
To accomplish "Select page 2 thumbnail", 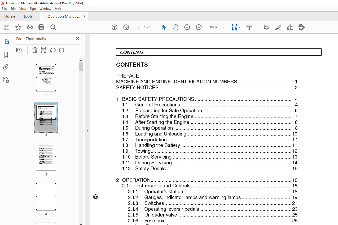I will (46, 117).
